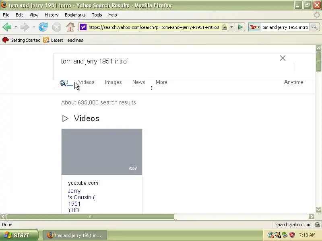The width and height of the screenshot is (322, 241).
Task: Click the green Go arrow button
Action: (240, 27)
